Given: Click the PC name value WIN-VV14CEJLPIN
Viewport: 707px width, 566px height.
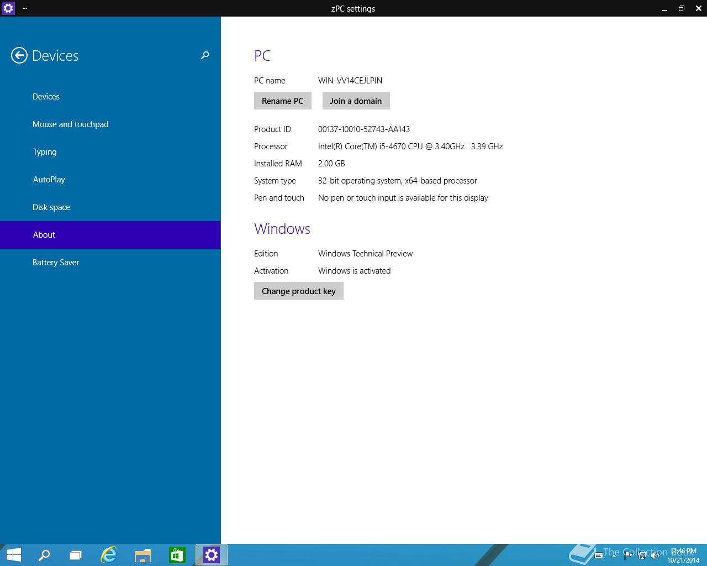Looking at the screenshot, I should (x=350, y=81).
